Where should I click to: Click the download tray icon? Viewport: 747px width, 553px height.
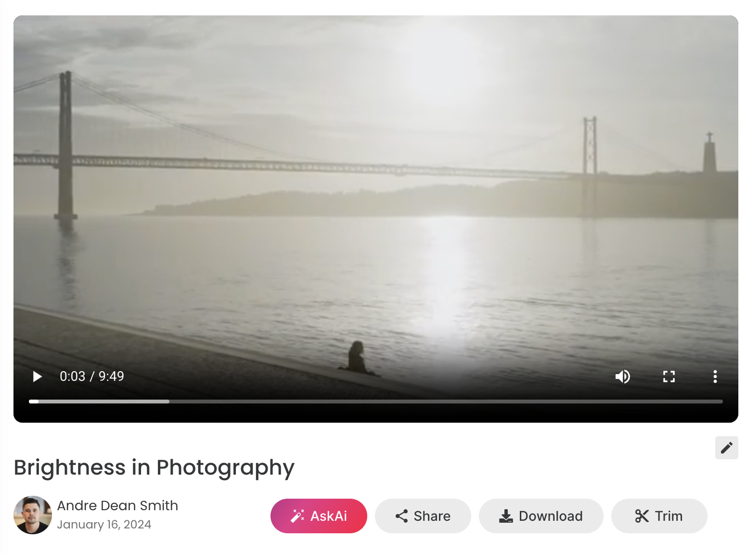(x=506, y=516)
